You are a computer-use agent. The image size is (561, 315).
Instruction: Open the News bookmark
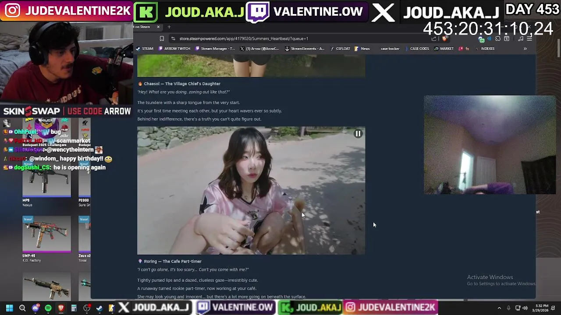pos(362,49)
